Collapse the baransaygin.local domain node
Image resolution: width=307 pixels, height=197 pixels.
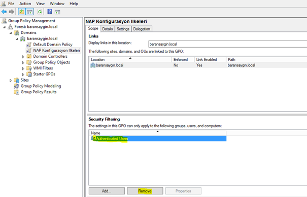pos(17,39)
